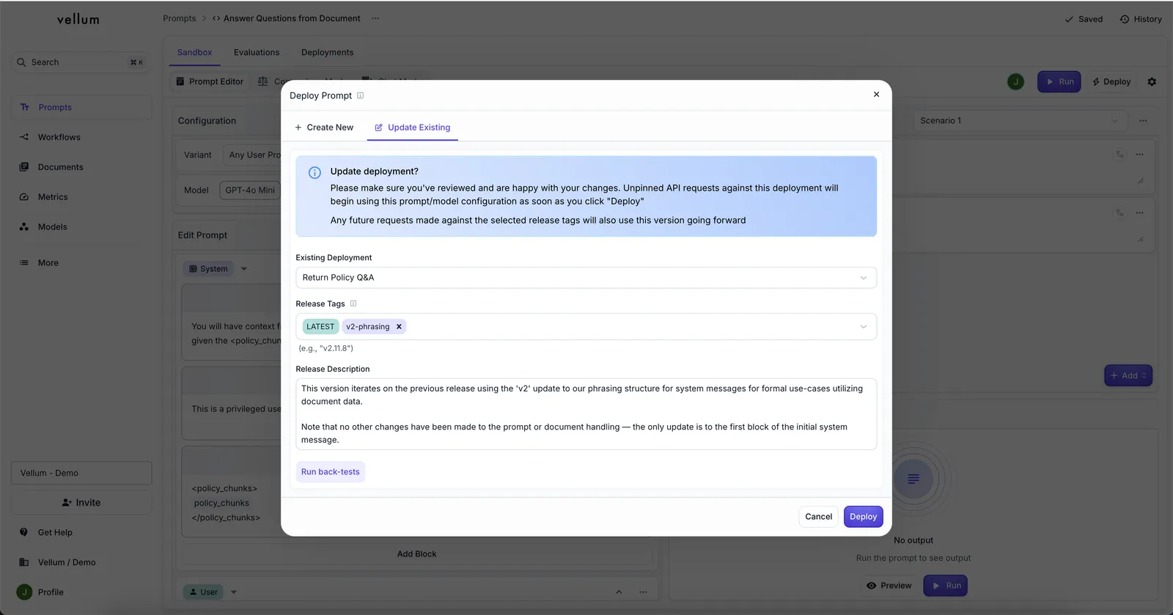Click the Run button below No output

coord(946,586)
